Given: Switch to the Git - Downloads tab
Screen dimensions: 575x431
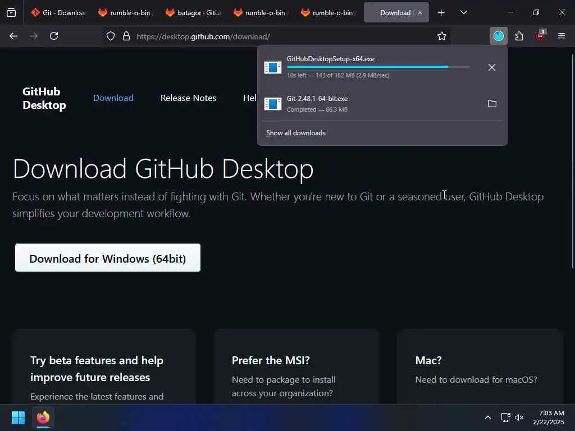Looking at the screenshot, I should [58, 13].
